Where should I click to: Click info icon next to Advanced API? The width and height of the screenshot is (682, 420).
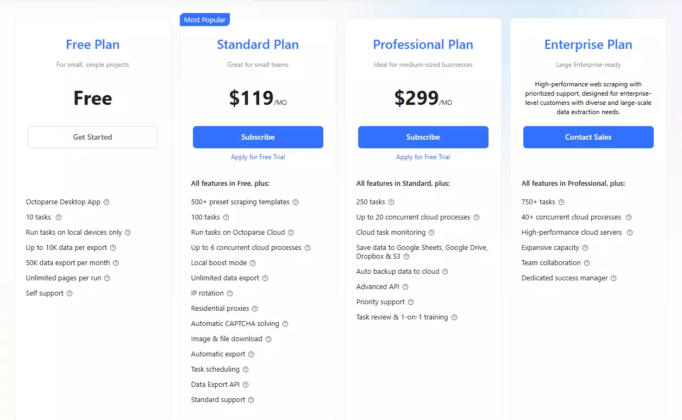(x=405, y=287)
